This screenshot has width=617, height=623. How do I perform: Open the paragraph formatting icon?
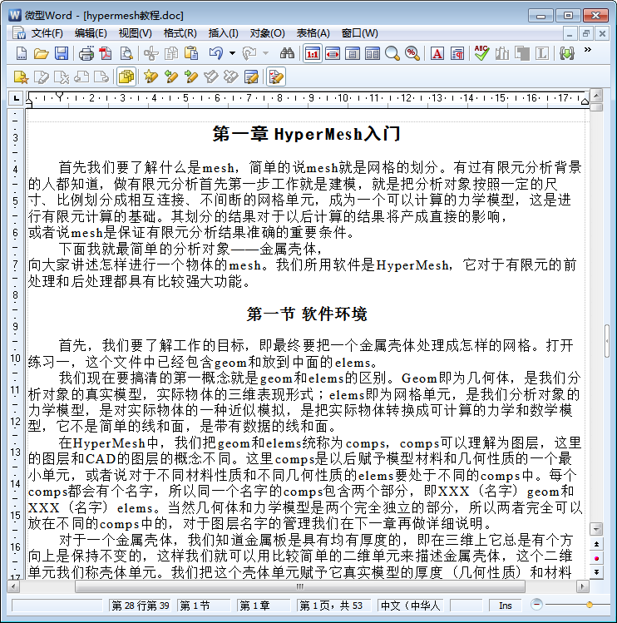(x=457, y=53)
